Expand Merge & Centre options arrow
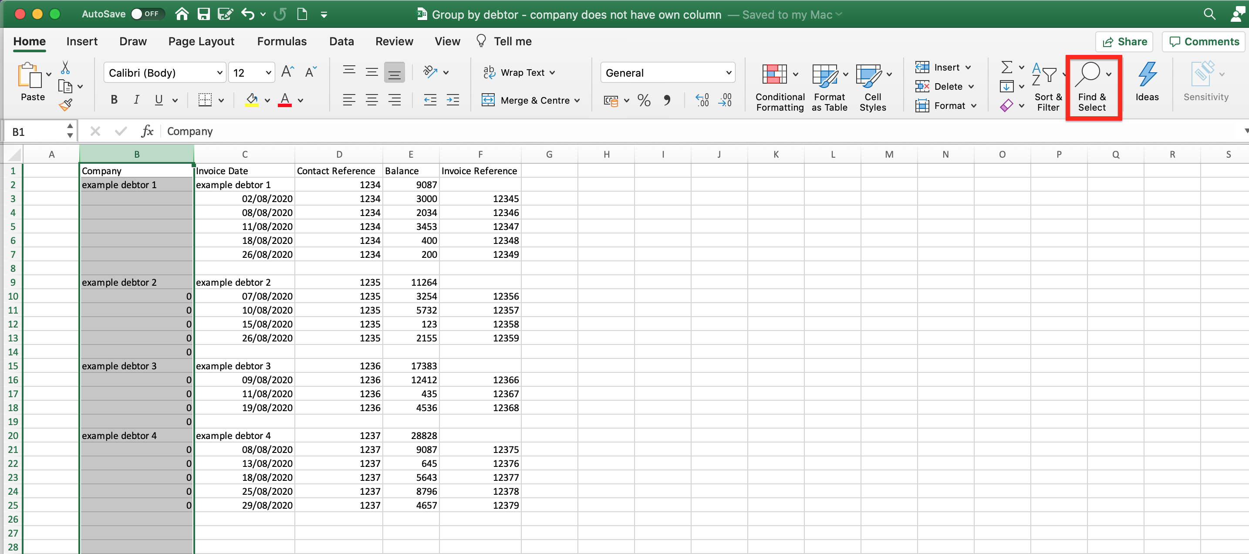The width and height of the screenshot is (1249, 554). click(x=577, y=101)
